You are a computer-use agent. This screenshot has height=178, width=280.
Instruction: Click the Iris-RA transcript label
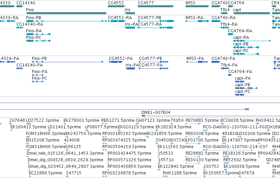[x=131, y=24]
